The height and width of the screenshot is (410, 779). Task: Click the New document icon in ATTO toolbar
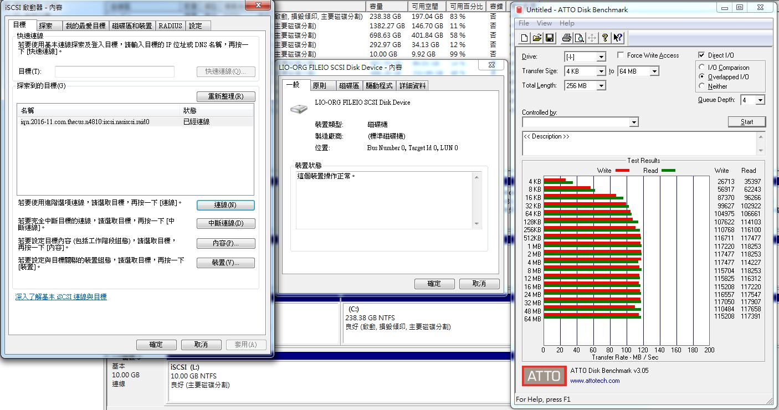pos(525,38)
